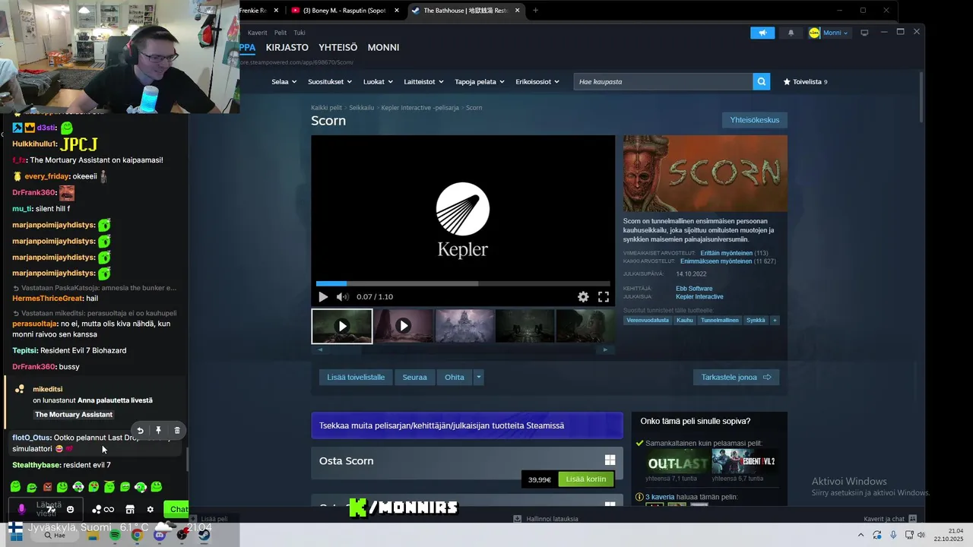Click the Kepler Interactive -pelisarja breadcrumb
Image resolution: width=973 pixels, height=547 pixels.
point(420,108)
